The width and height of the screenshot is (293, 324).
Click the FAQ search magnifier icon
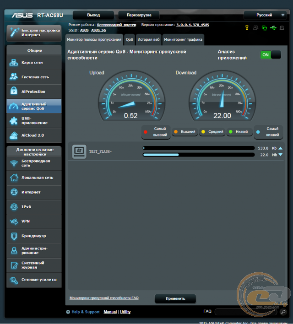point(283,312)
